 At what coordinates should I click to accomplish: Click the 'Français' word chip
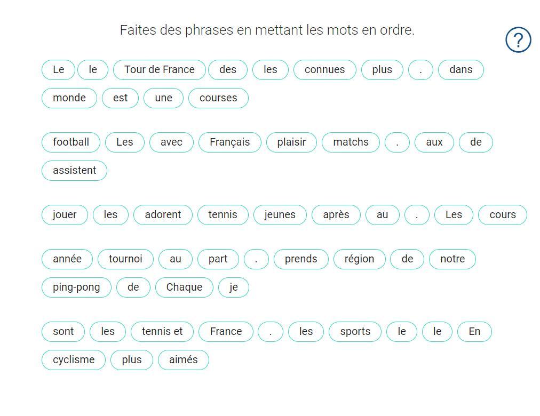click(x=229, y=142)
